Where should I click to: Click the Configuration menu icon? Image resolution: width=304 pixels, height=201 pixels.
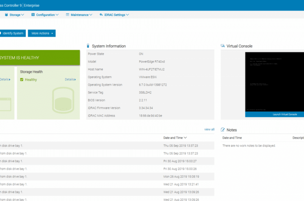click(33, 15)
